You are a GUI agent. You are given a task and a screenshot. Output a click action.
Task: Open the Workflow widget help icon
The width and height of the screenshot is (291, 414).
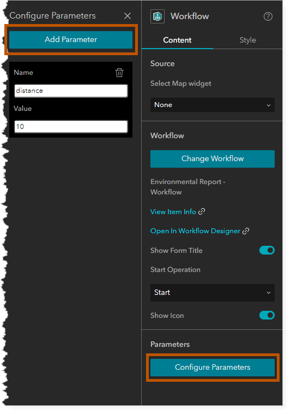(x=268, y=16)
